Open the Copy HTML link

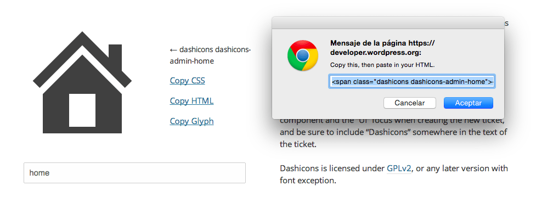pyautogui.click(x=192, y=101)
